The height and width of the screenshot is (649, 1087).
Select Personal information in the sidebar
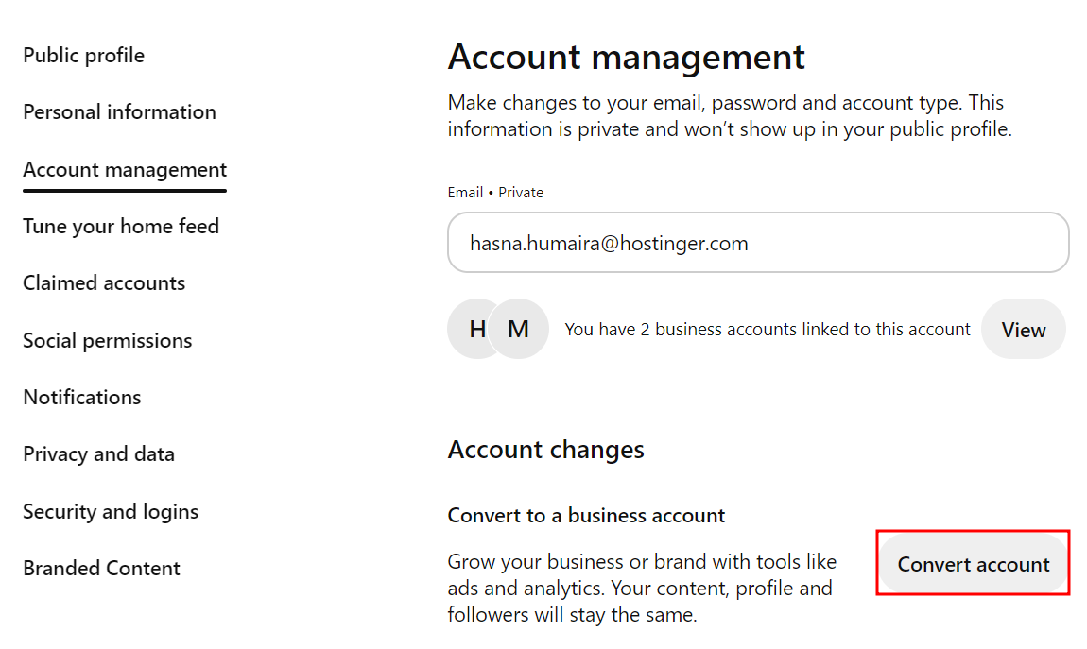(x=119, y=111)
